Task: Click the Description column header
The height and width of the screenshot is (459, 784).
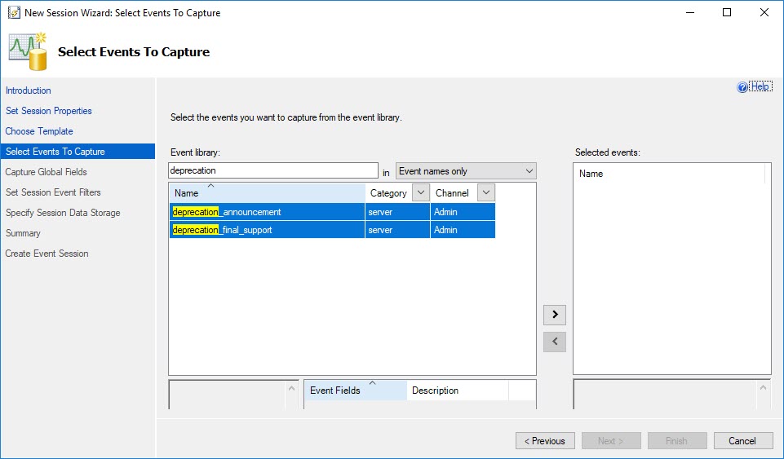Action: (458, 390)
